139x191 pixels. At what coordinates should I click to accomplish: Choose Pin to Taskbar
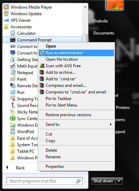(x=76, y=99)
